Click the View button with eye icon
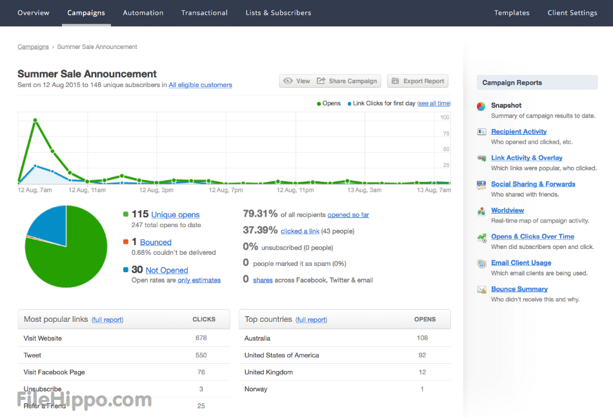 [297, 81]
